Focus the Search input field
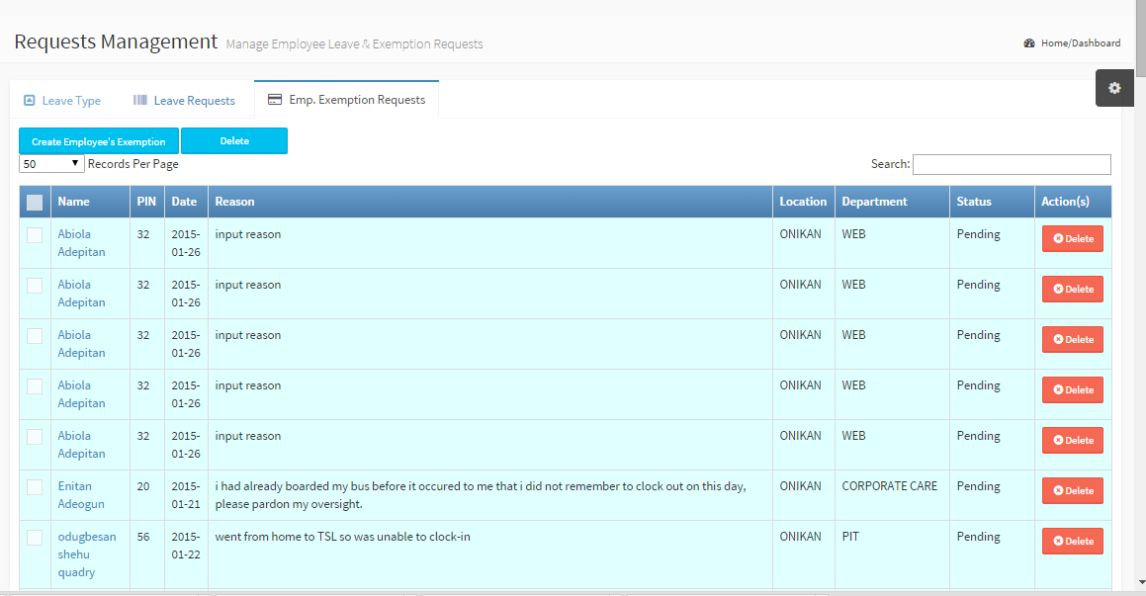1146x596 pixels. click(x=1011, y=164)
